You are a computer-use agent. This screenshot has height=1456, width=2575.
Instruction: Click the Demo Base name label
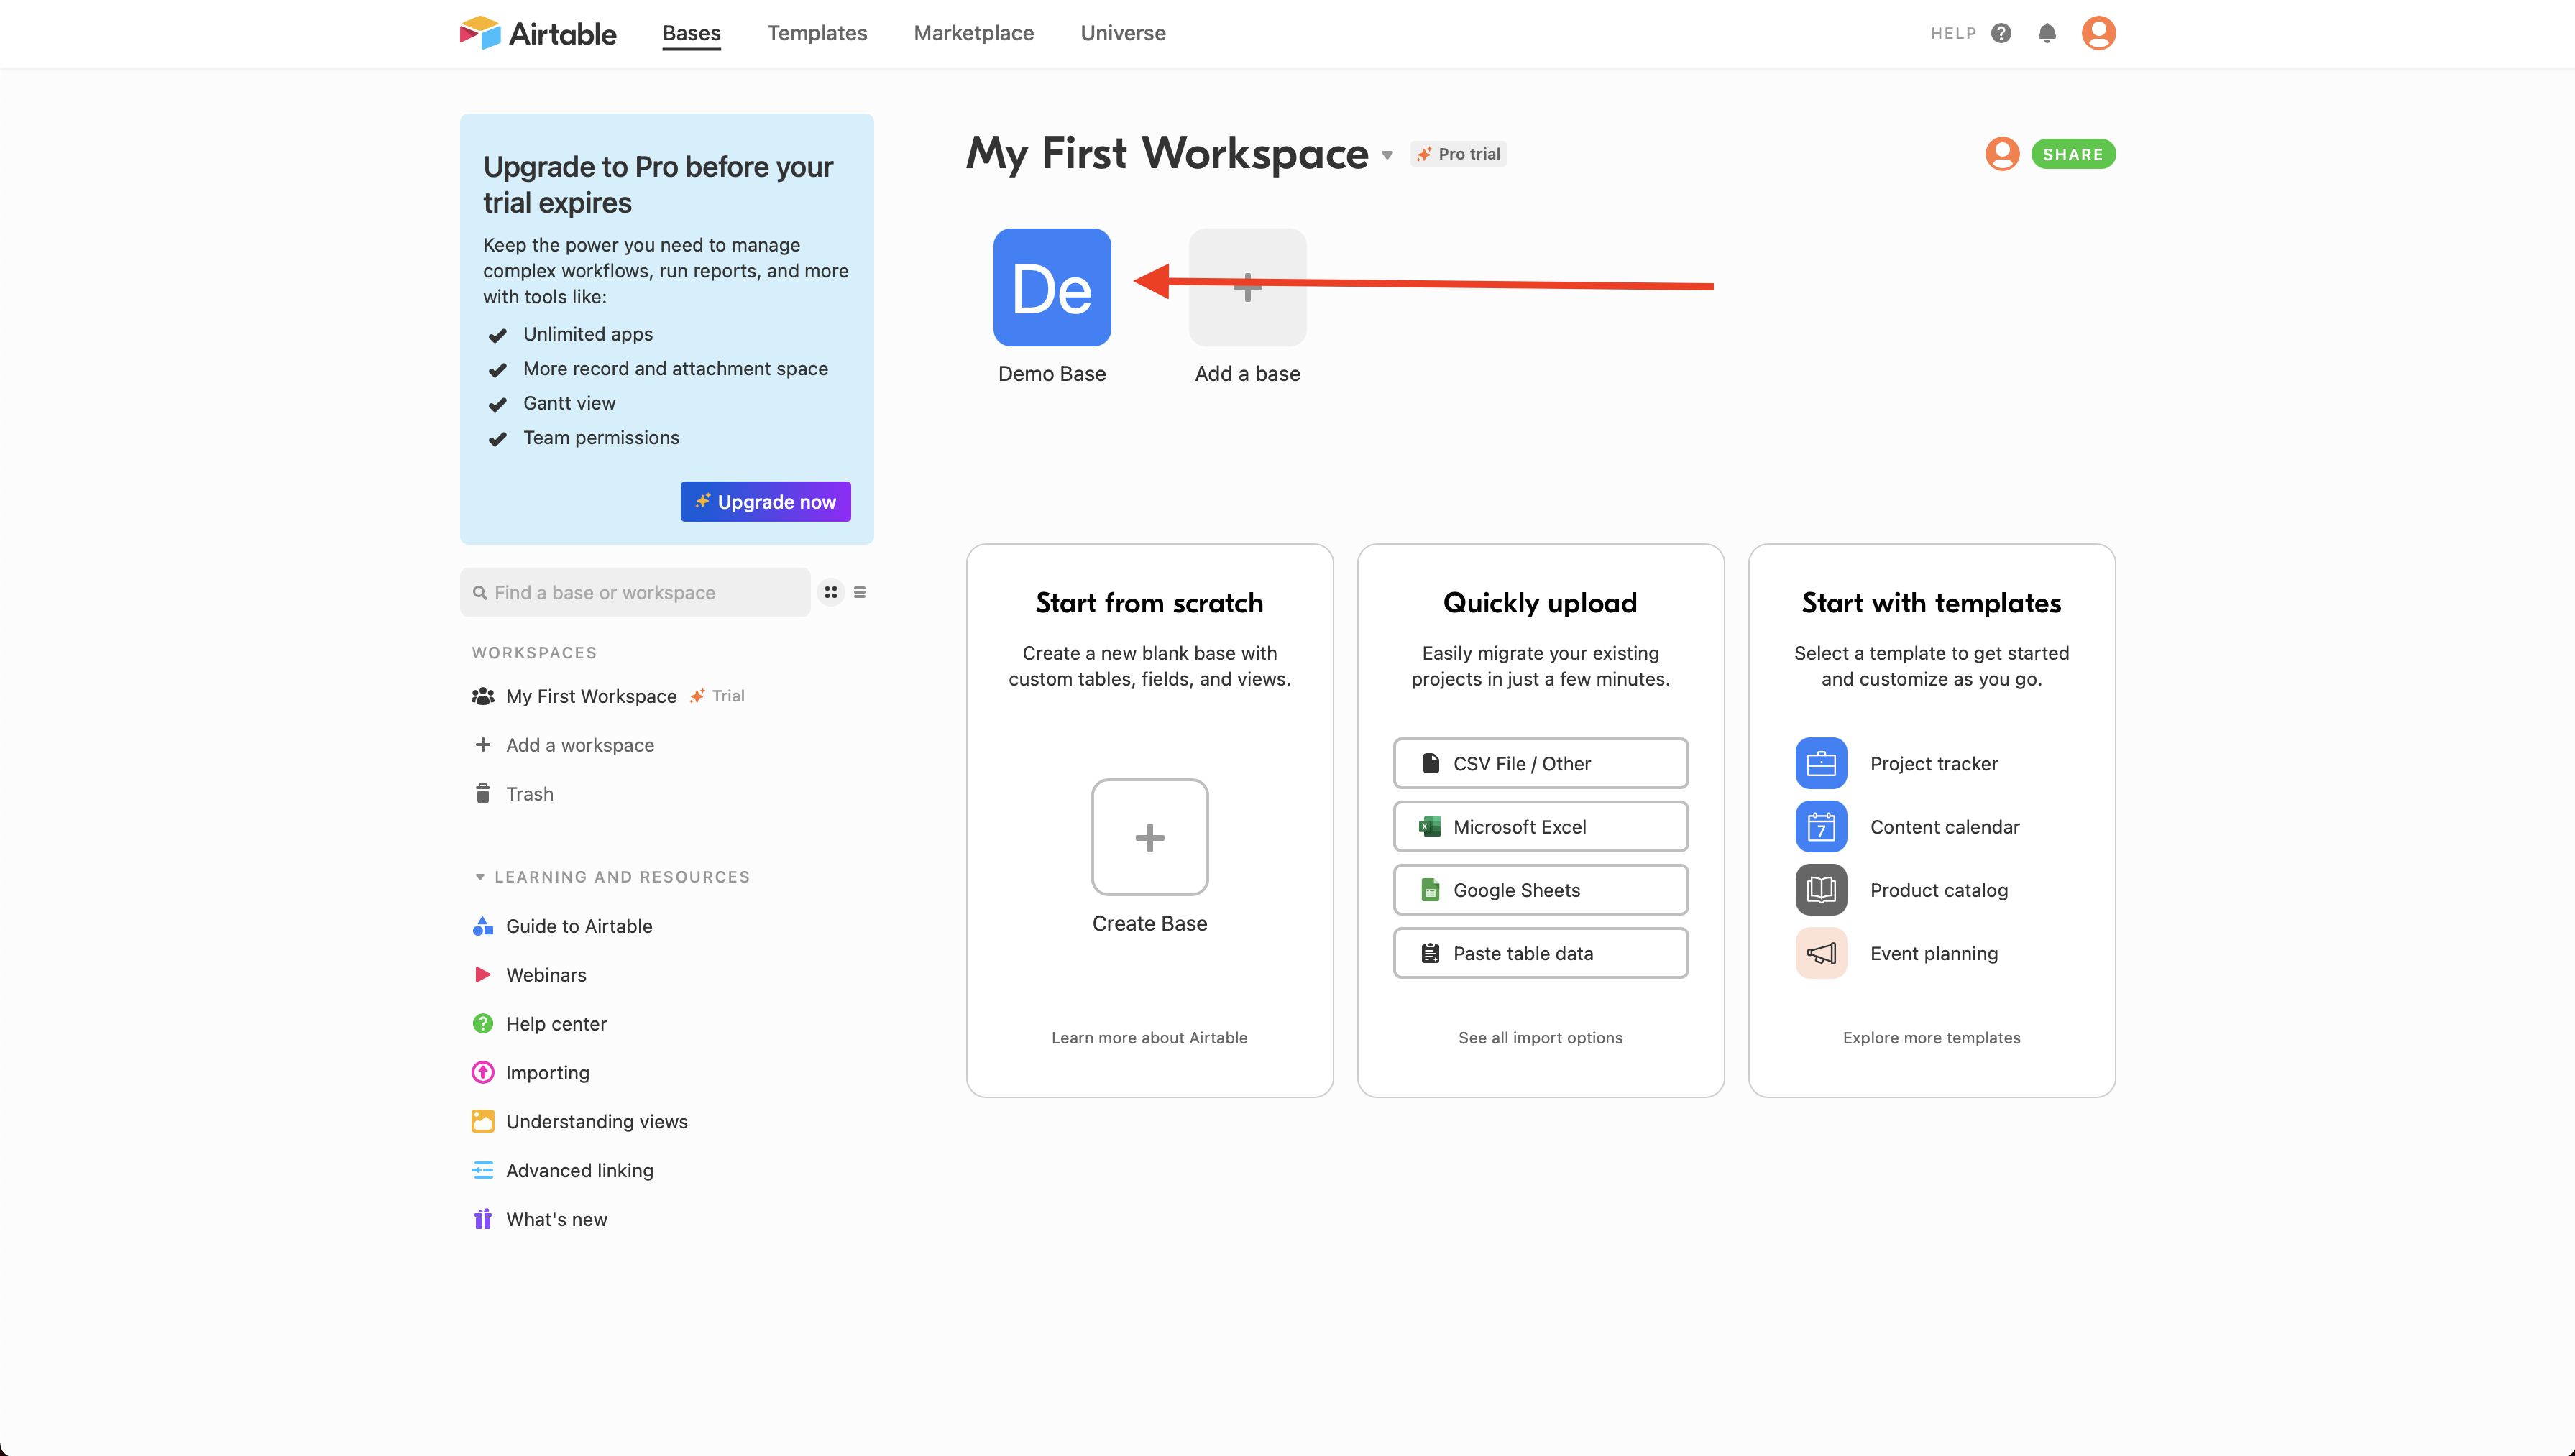pos(1052,374)
